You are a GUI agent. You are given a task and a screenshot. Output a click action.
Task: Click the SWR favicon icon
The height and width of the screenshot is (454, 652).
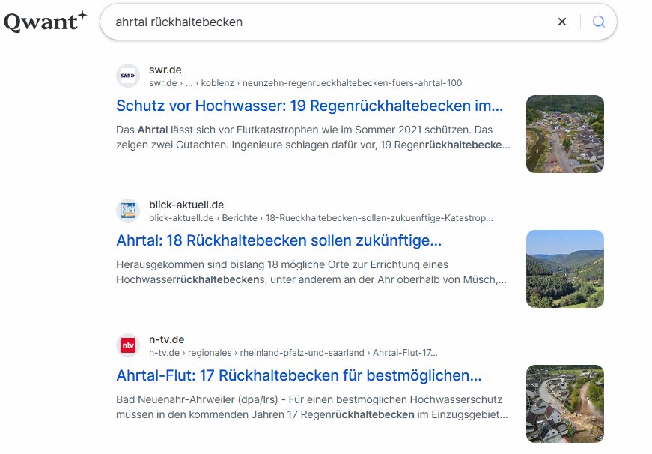click(128, 76)
